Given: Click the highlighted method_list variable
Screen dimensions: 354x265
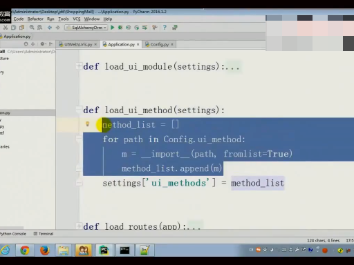Looking at the screenshot, I should click(258, 183).
